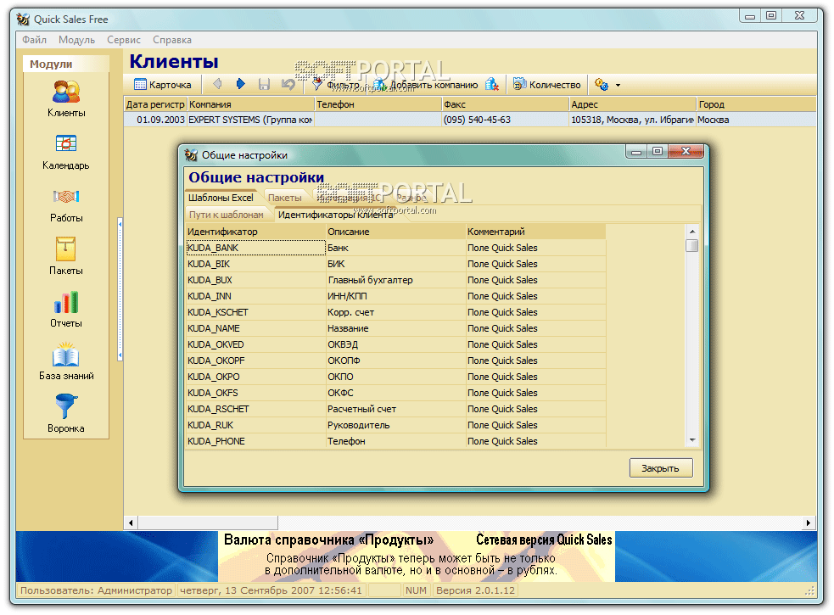The height and width of the screenshot is (615, 834).
Task: Select the Идентификаторы клиента subtab
Action: pyautogui.click(x=336, y=215)
